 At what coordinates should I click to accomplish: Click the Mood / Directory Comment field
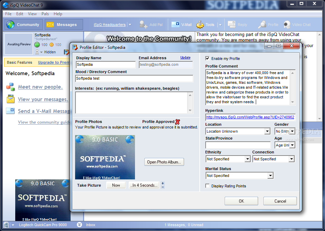click(x=134, y=78)
